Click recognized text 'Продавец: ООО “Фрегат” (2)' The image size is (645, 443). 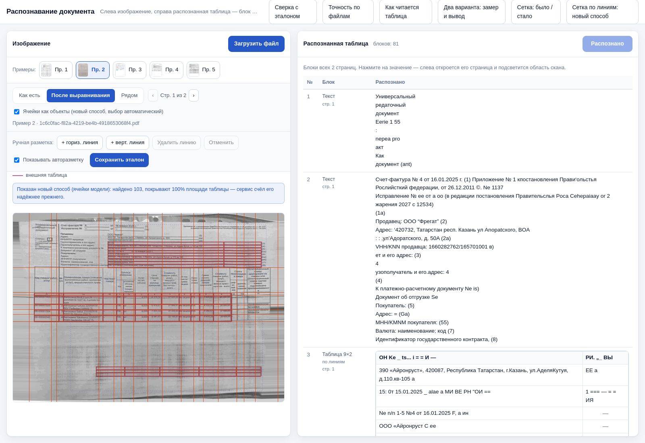click(411, 221)
